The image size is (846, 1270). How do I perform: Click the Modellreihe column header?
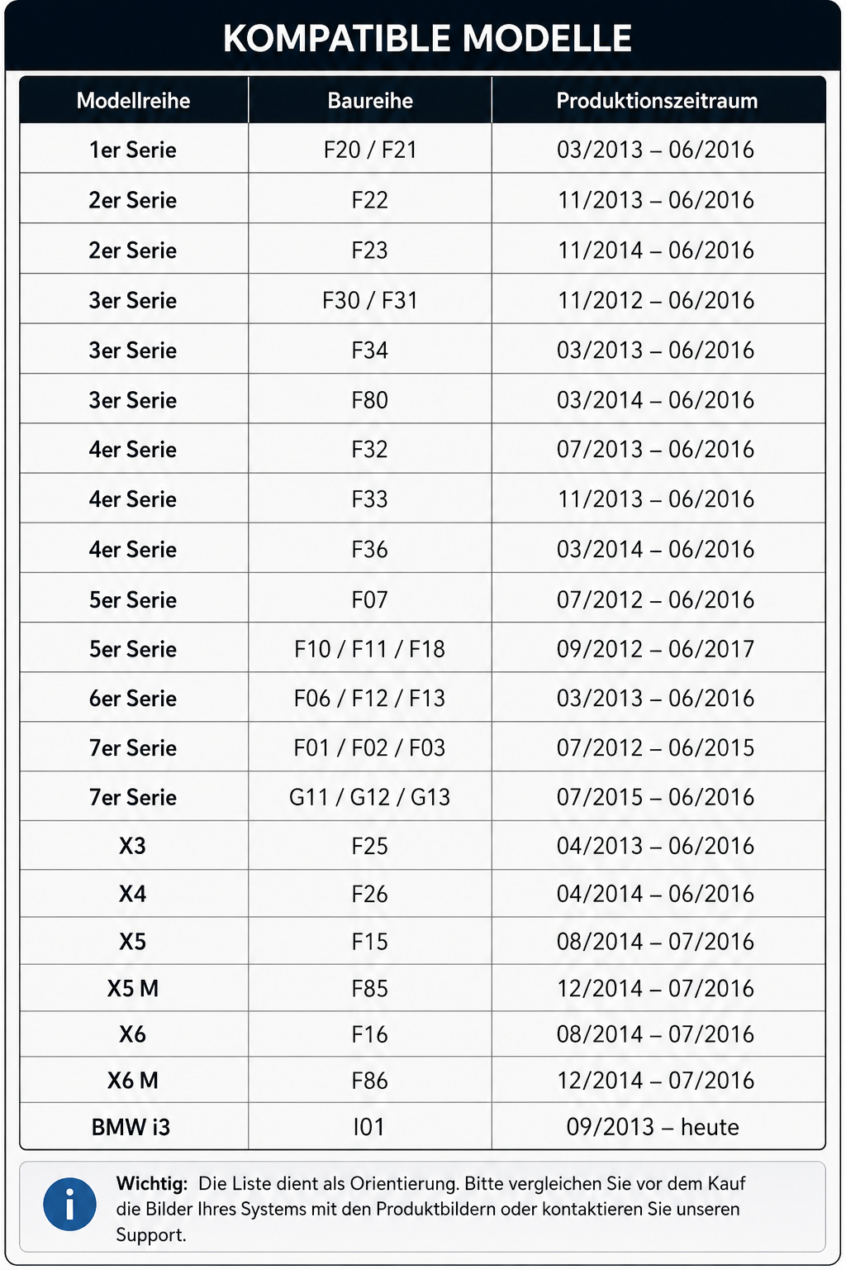134,101
